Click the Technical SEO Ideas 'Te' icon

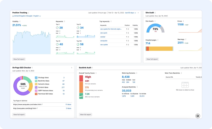36,94
